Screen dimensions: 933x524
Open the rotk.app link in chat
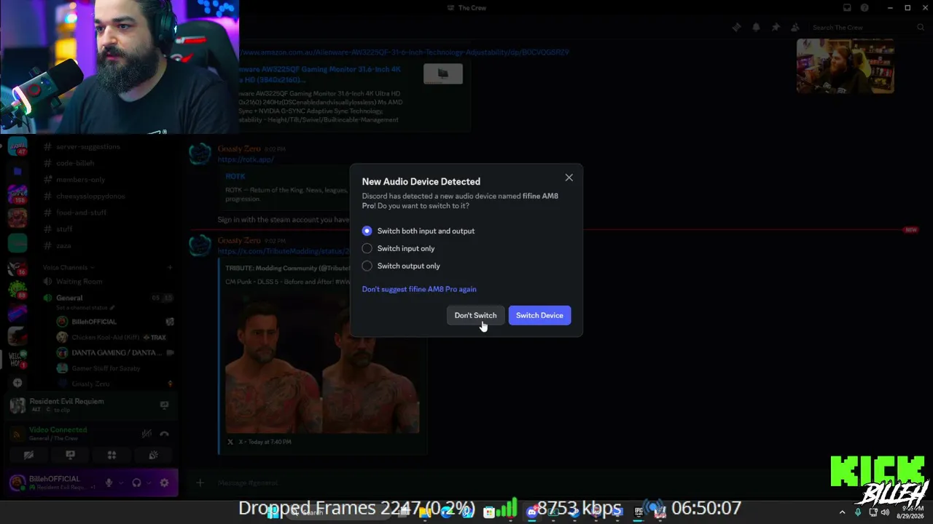point(246,159)
